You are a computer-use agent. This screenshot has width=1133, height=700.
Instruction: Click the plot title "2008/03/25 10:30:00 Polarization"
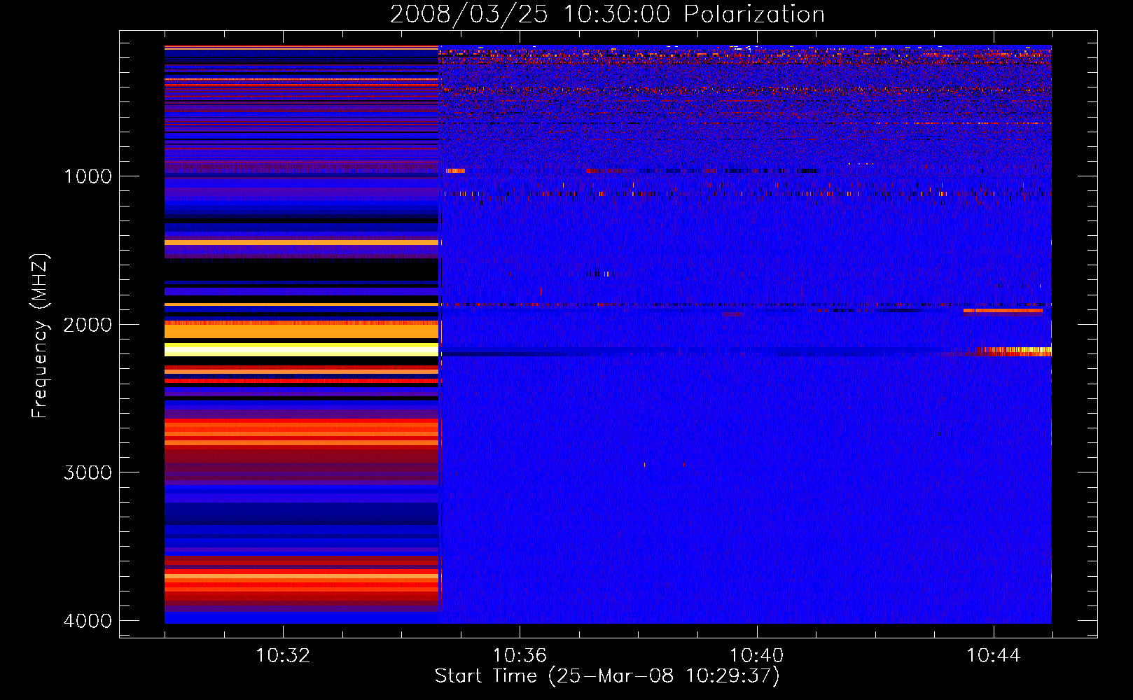pos(607,14)
